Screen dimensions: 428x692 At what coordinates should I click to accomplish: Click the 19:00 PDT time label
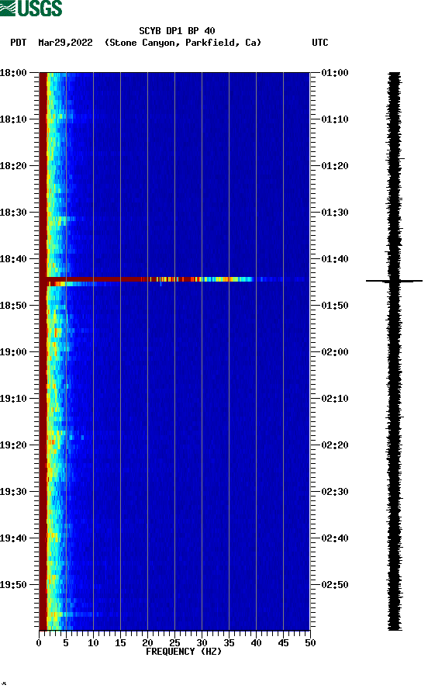(13, 352)
